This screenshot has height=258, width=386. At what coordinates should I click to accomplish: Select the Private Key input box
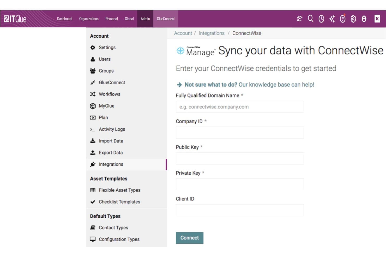[240, 184]
